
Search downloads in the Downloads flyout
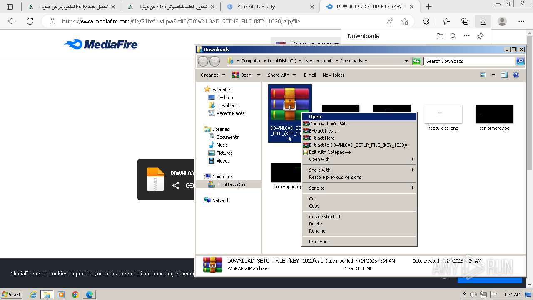click(x=453, y=36)
